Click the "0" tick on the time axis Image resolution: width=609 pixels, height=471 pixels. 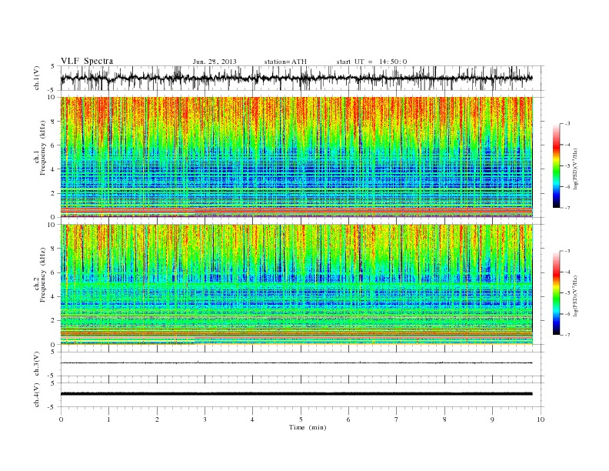[x=61, y=419]
